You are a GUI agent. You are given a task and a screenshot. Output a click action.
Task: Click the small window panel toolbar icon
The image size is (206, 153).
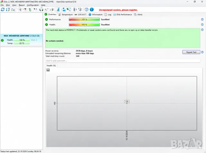click(x=13, y=10)
